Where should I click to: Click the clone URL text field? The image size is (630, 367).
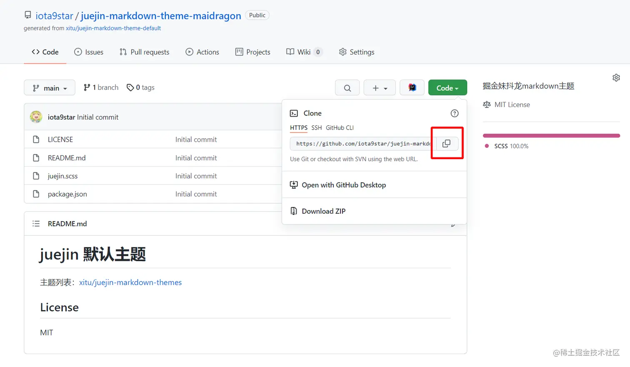coord(363,144)
